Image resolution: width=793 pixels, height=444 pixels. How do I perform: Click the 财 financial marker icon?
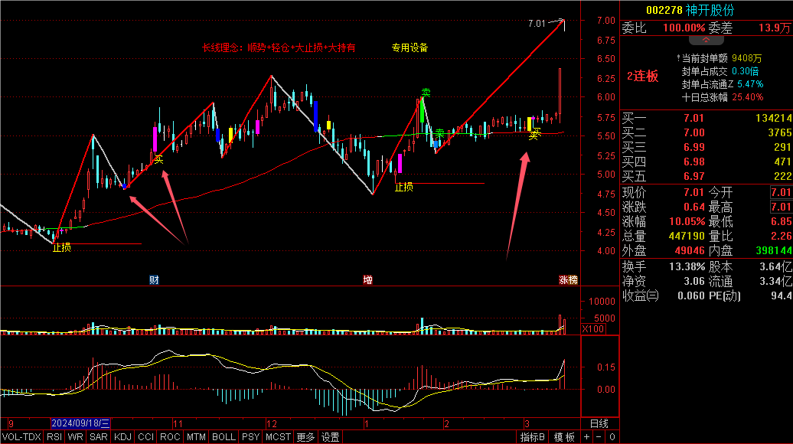point(155,279)
